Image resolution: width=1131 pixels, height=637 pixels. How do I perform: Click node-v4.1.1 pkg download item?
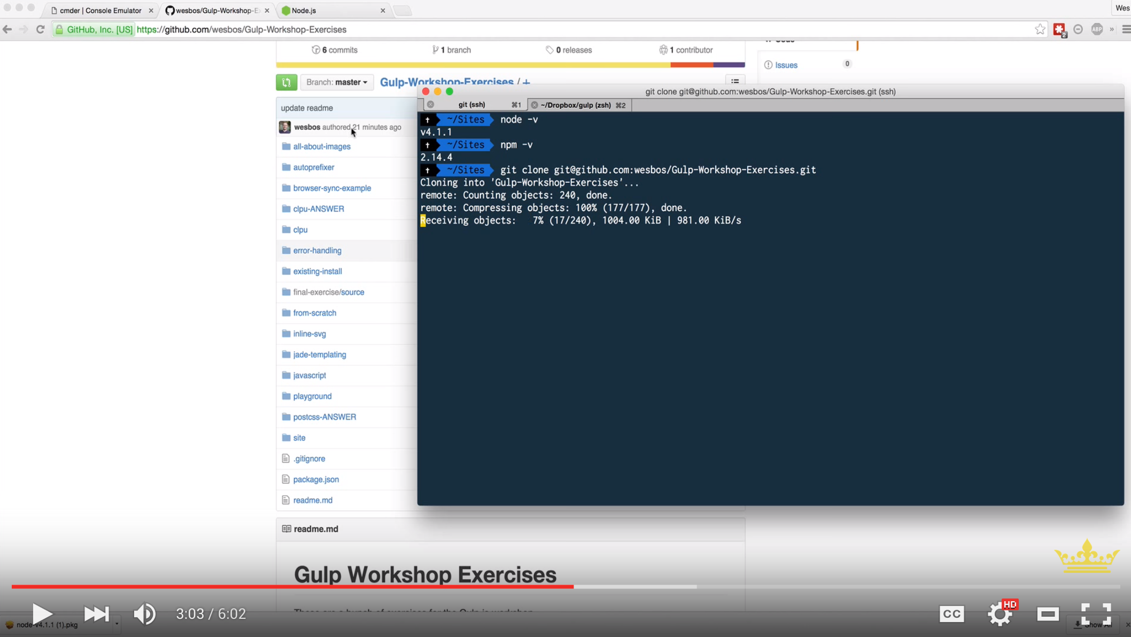tap(47, 625)
